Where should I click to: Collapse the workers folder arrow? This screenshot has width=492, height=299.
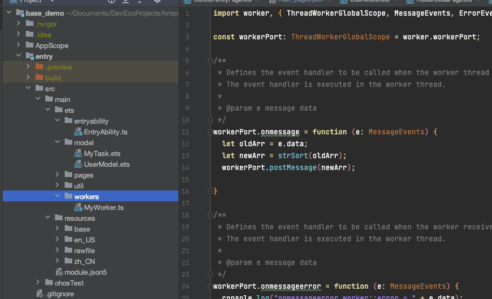coord(58,196)
